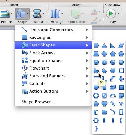Pick the Bevel shape
Viewport: 126px width, 135px height.
[x=121, y=87]
